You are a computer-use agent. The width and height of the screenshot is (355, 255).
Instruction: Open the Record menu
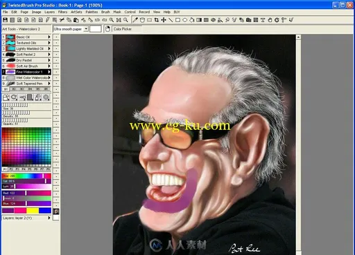coord(144,12)
